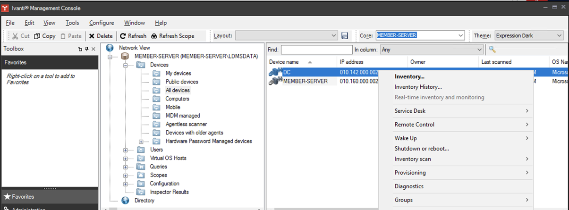Click the Paste toolbar icon
569x210 pixels.
click(63, 36)
